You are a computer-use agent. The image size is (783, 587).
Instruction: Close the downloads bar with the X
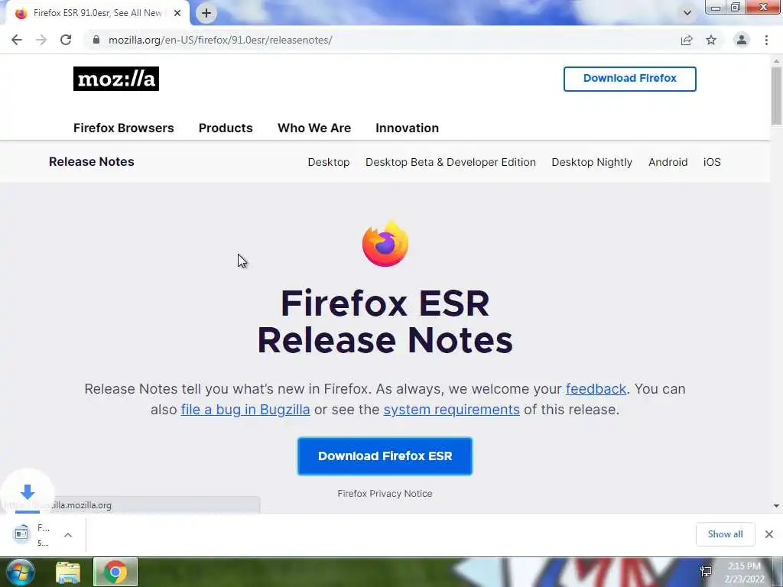(x=769, y=534)
